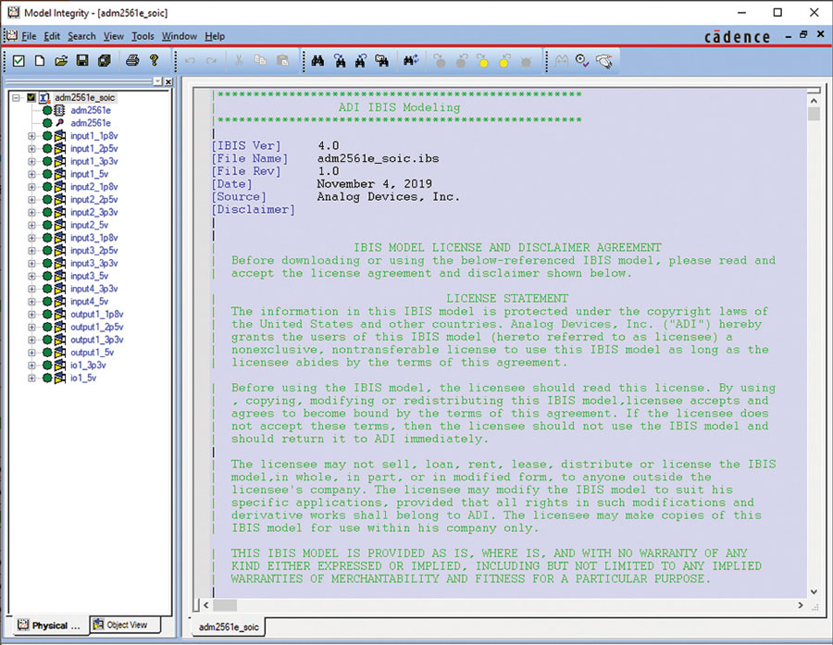This screenshot has width=833, height=645.
Task: Close the tree panel with X button
Action: tap(168, 81)
